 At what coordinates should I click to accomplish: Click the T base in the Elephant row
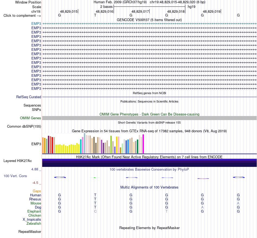pos(167,211)
